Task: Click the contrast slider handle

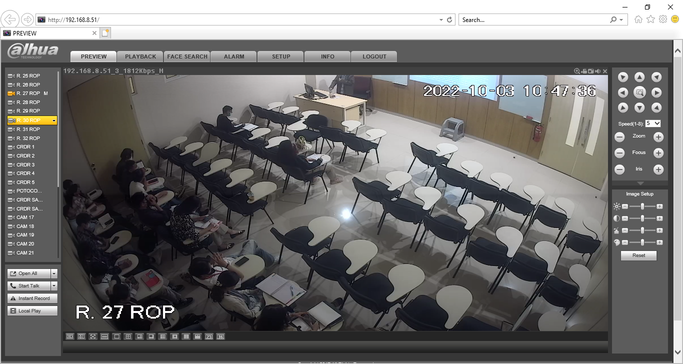Action: click(642, 218)
